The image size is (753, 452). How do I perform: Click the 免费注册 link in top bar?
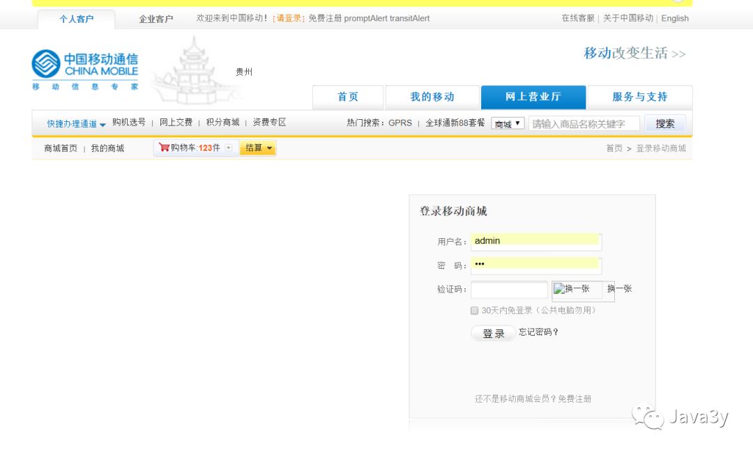coord(325,18)
